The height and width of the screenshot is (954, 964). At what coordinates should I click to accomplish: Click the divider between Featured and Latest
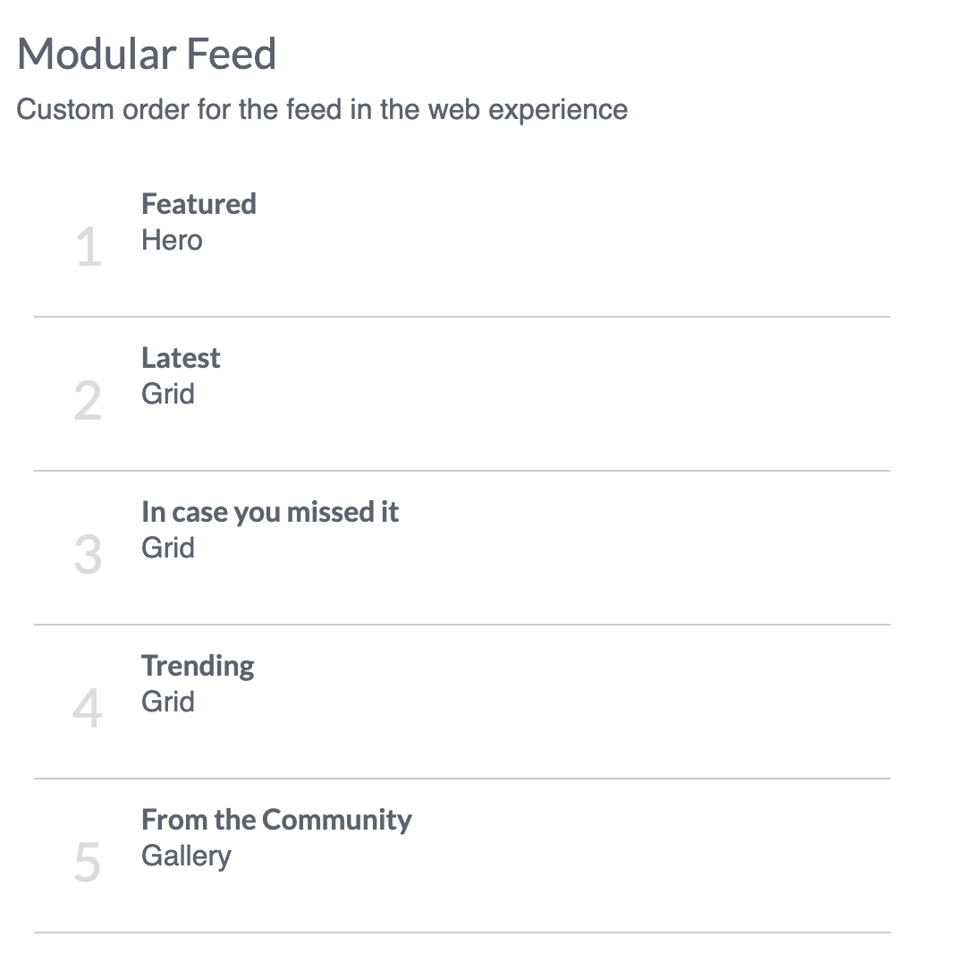click(462, 317)
